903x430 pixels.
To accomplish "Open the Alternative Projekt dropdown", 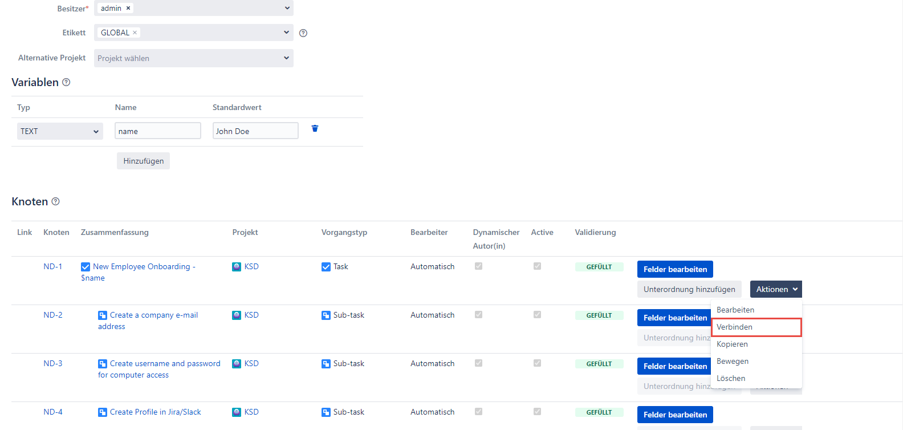I will 193,58.
